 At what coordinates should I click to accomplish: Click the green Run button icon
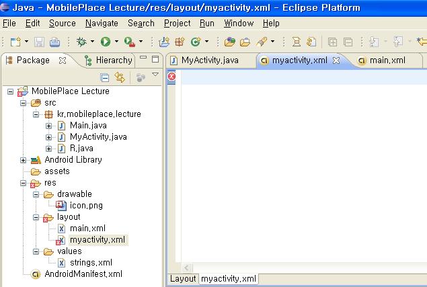(106, 42)
